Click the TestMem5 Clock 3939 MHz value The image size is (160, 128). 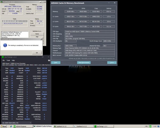pyautogui.click(x=12, y=11)
